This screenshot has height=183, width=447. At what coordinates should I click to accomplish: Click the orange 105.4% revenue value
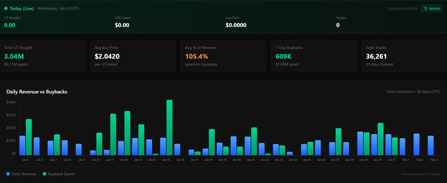click(196, 56)
